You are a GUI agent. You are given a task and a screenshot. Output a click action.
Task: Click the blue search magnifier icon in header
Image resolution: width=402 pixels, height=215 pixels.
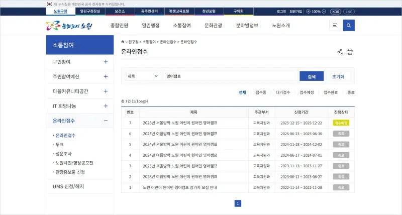point(349,26)
